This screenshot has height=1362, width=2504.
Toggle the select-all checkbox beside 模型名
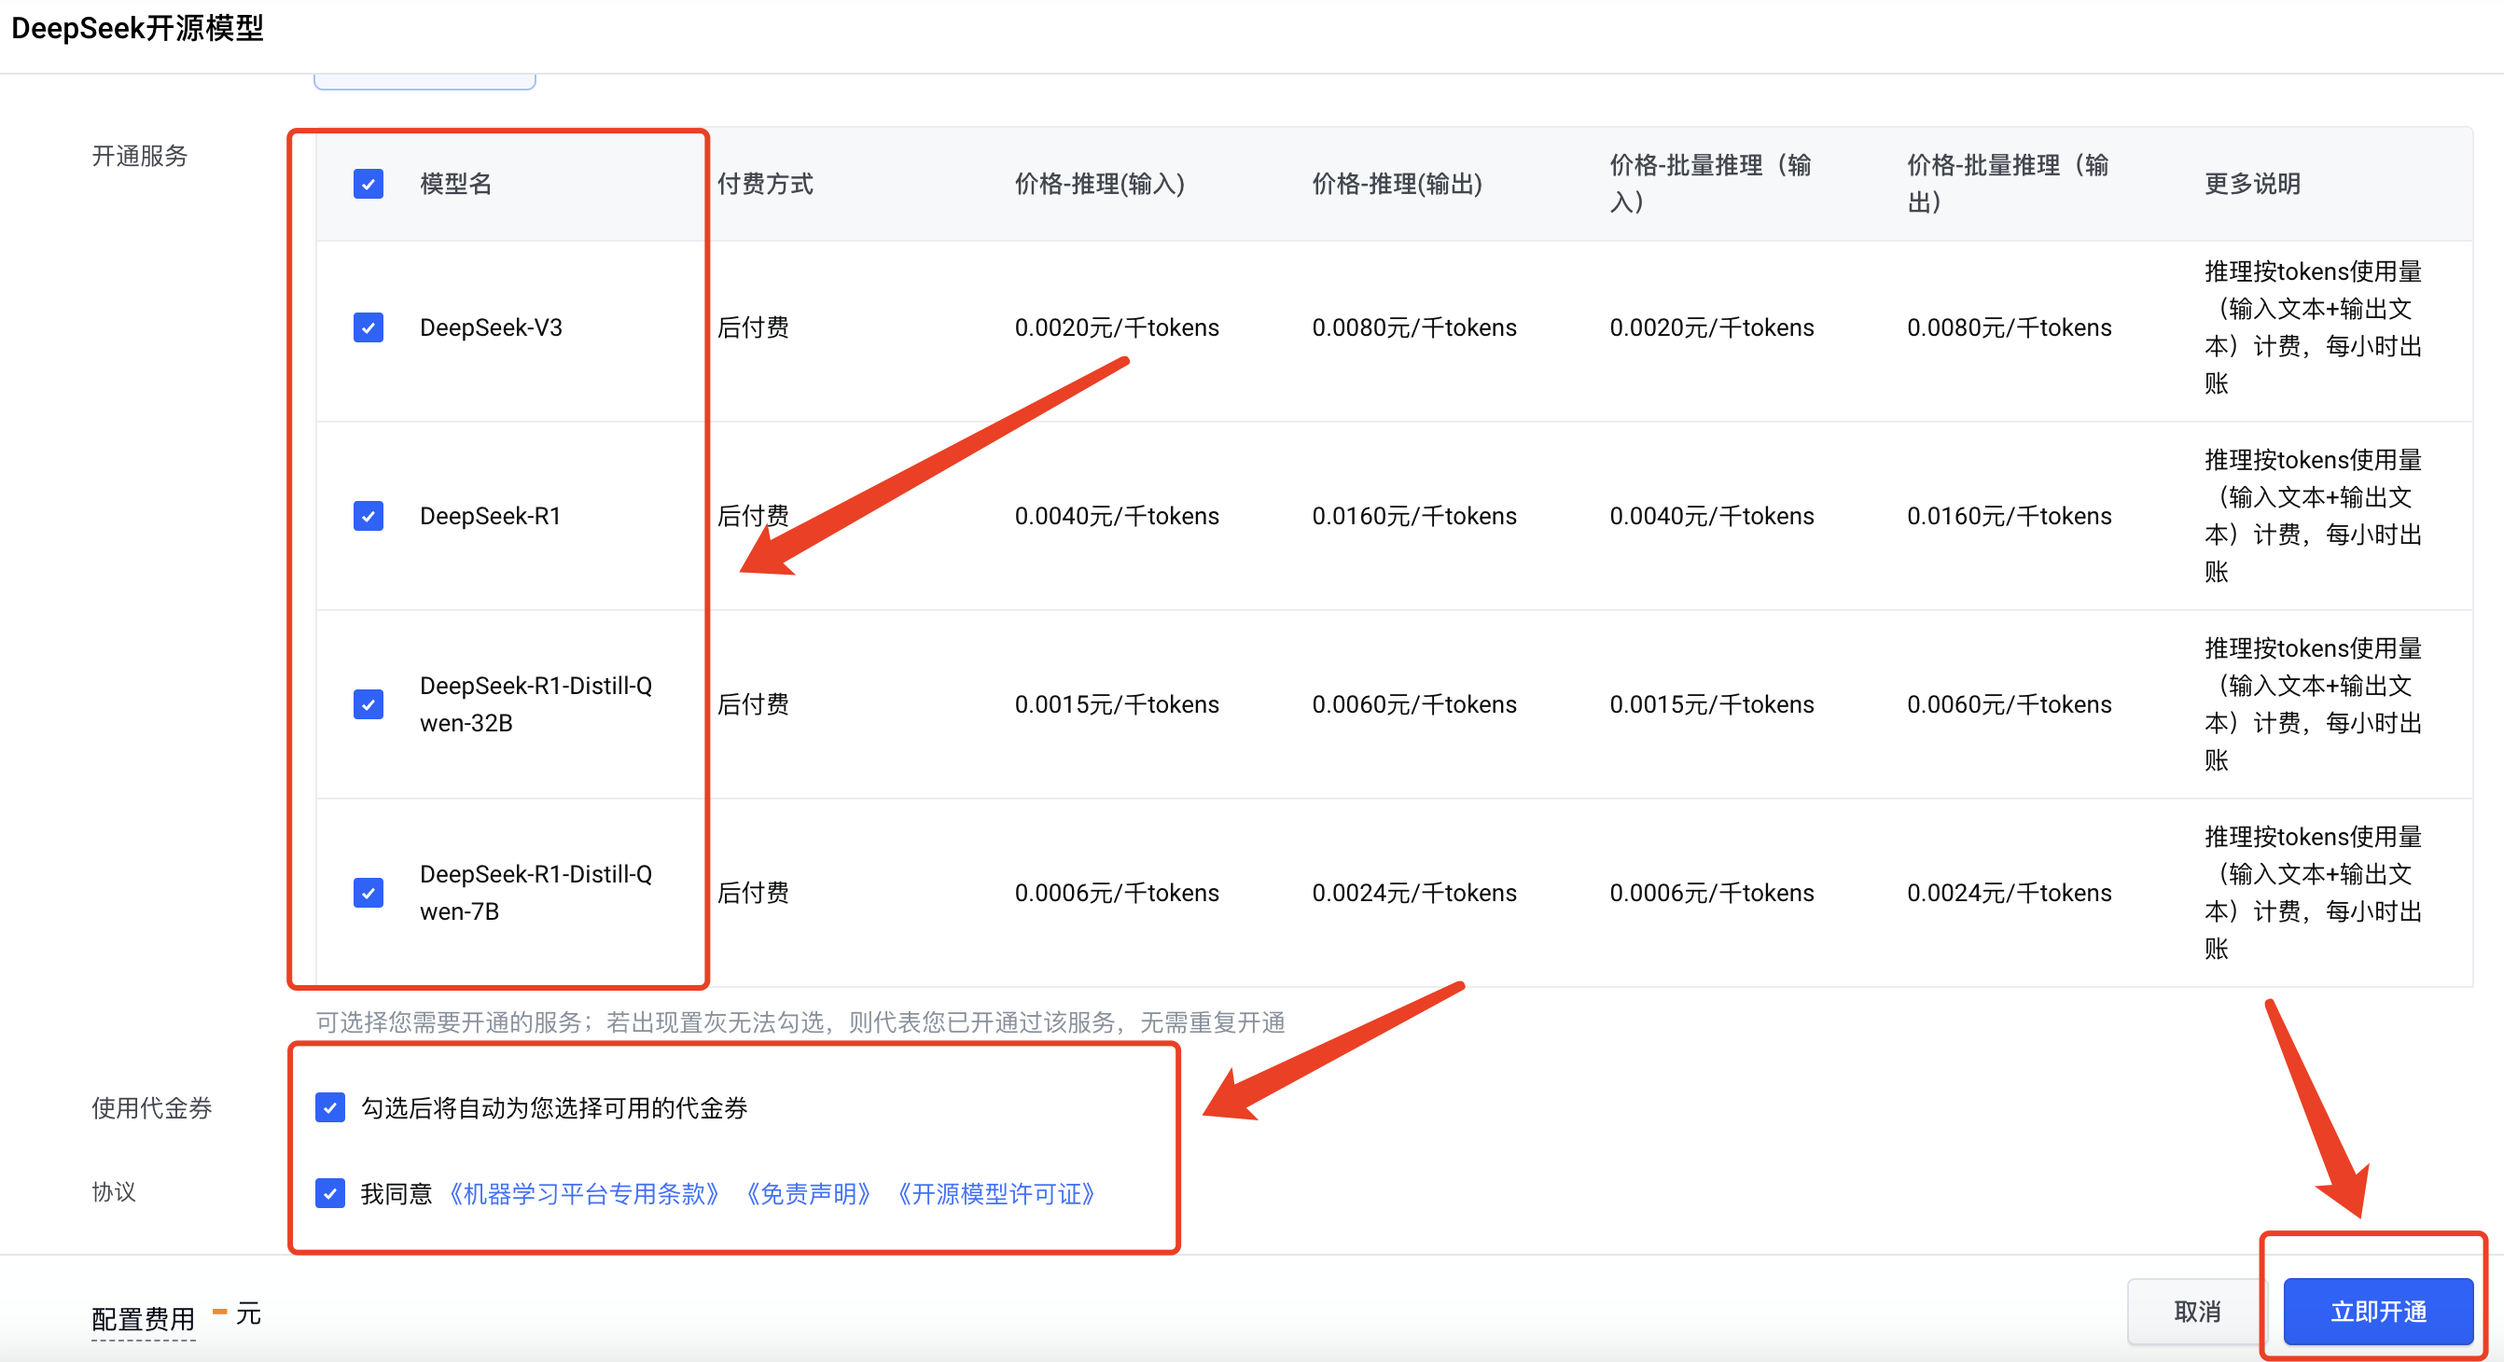(x=369, y=184)
